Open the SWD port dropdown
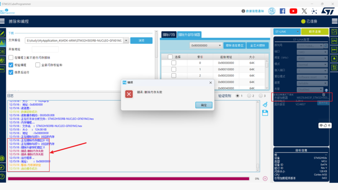 tap(312, 52)
